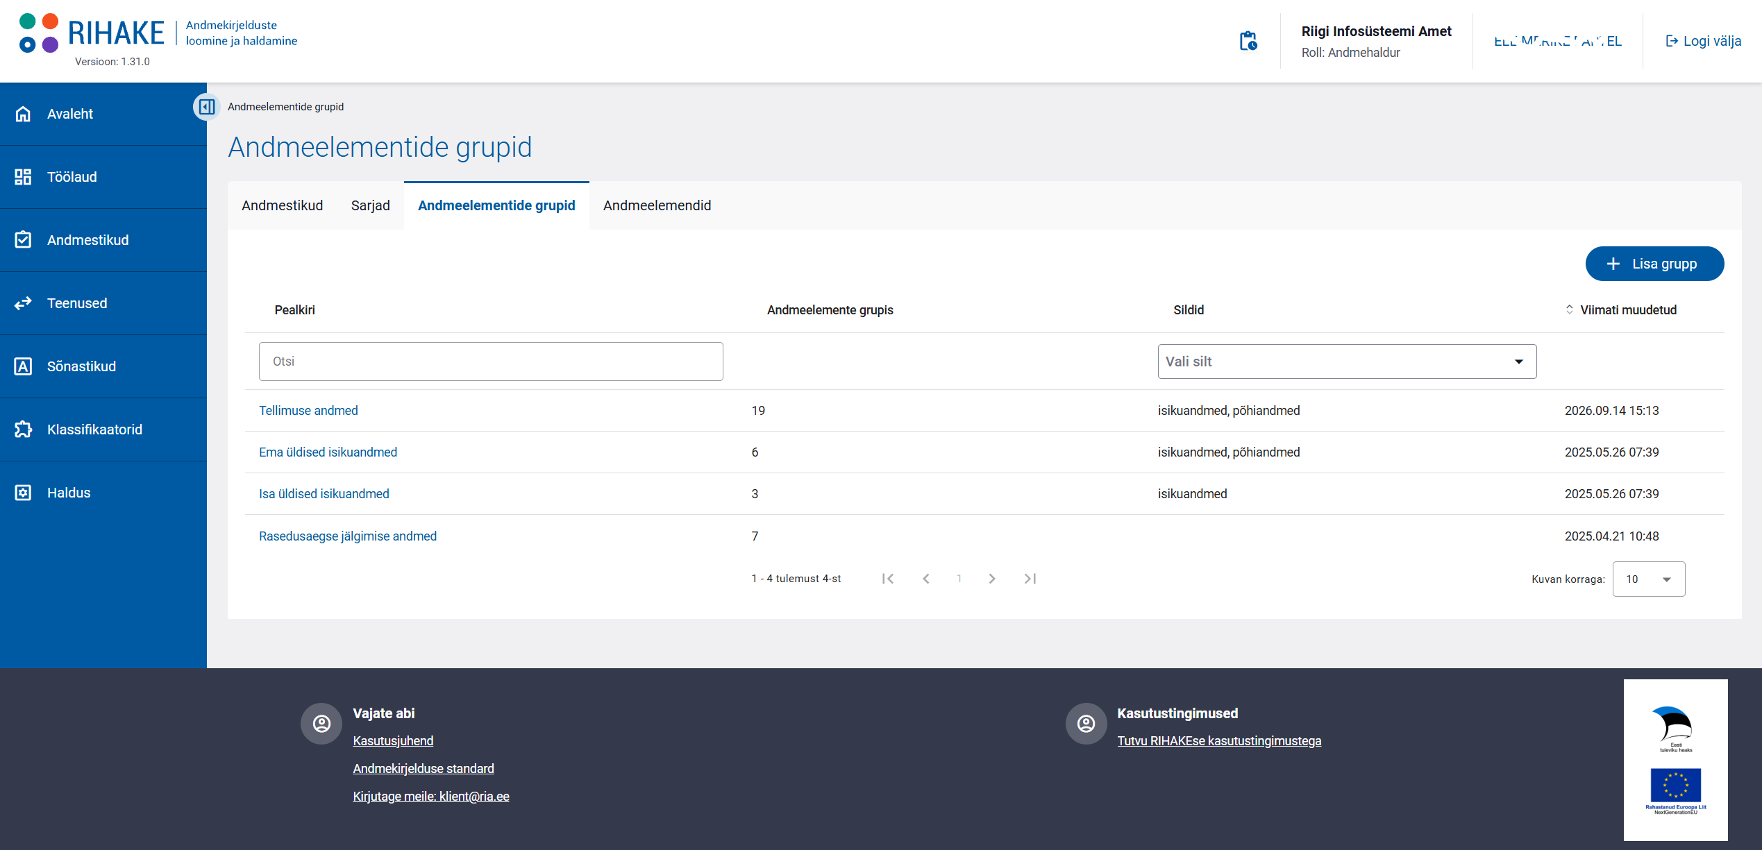Click the user name in the header
The height and width of the screenshot is (850, 1762).
[1557, 41]
